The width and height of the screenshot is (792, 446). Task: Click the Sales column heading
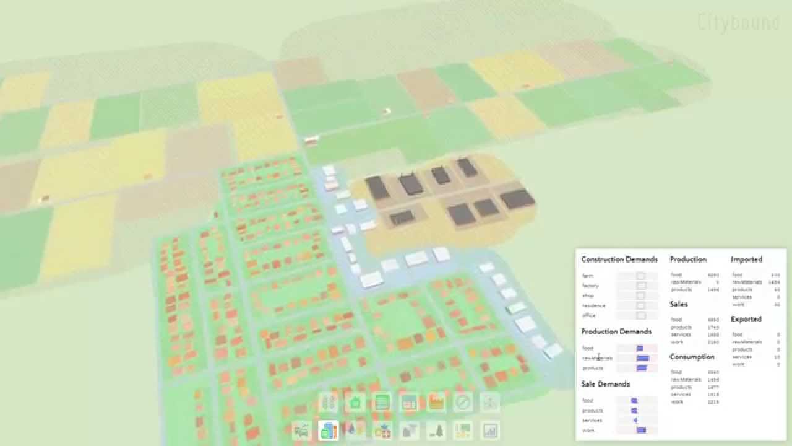[679, 305]
